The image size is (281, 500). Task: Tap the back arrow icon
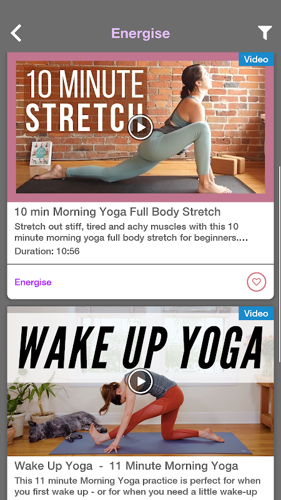point(16,33)
